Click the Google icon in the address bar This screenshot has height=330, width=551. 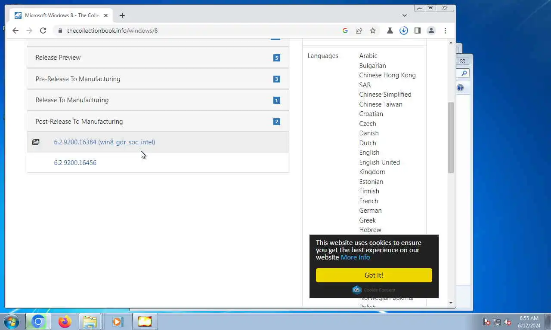coord(345,31)
